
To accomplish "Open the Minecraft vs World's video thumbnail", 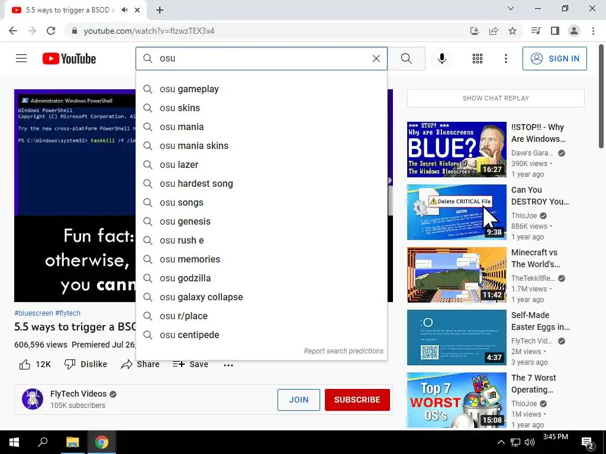I will pos(456,274).
